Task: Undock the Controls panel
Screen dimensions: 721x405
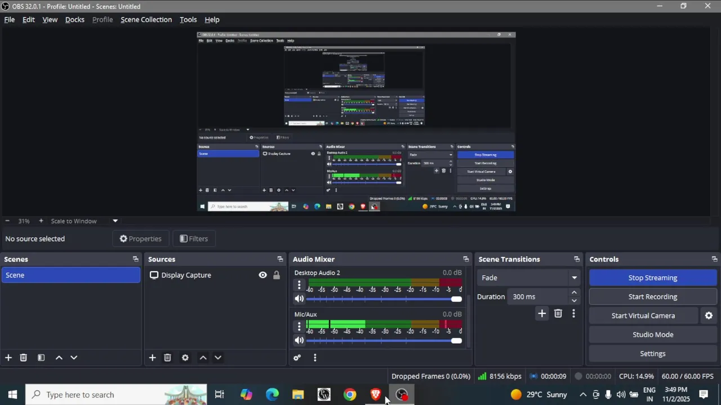Action: click(714, 259)
